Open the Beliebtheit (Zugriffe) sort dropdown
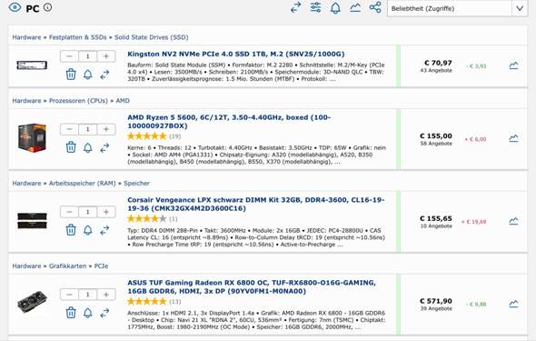The height and width of the screenshot is (341, 536). (x=457, y=8)
